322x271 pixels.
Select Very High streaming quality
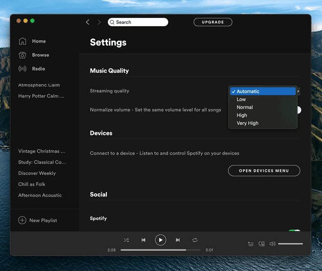pyautogui.click(x=263, y=123)
